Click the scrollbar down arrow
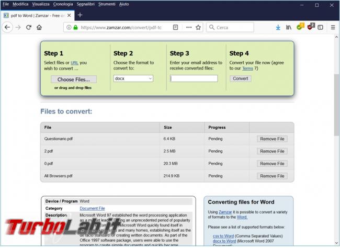Viewport: 340px width, 248px height. click(336, 243)
